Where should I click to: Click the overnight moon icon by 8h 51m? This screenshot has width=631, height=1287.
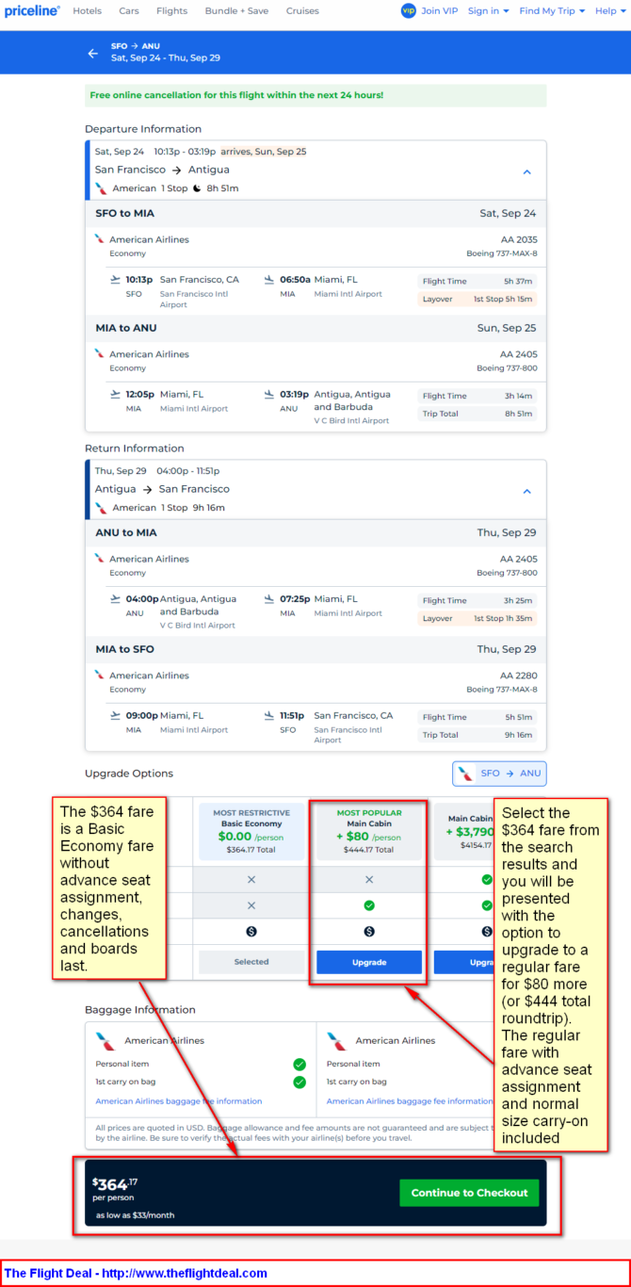coord(197,188)
